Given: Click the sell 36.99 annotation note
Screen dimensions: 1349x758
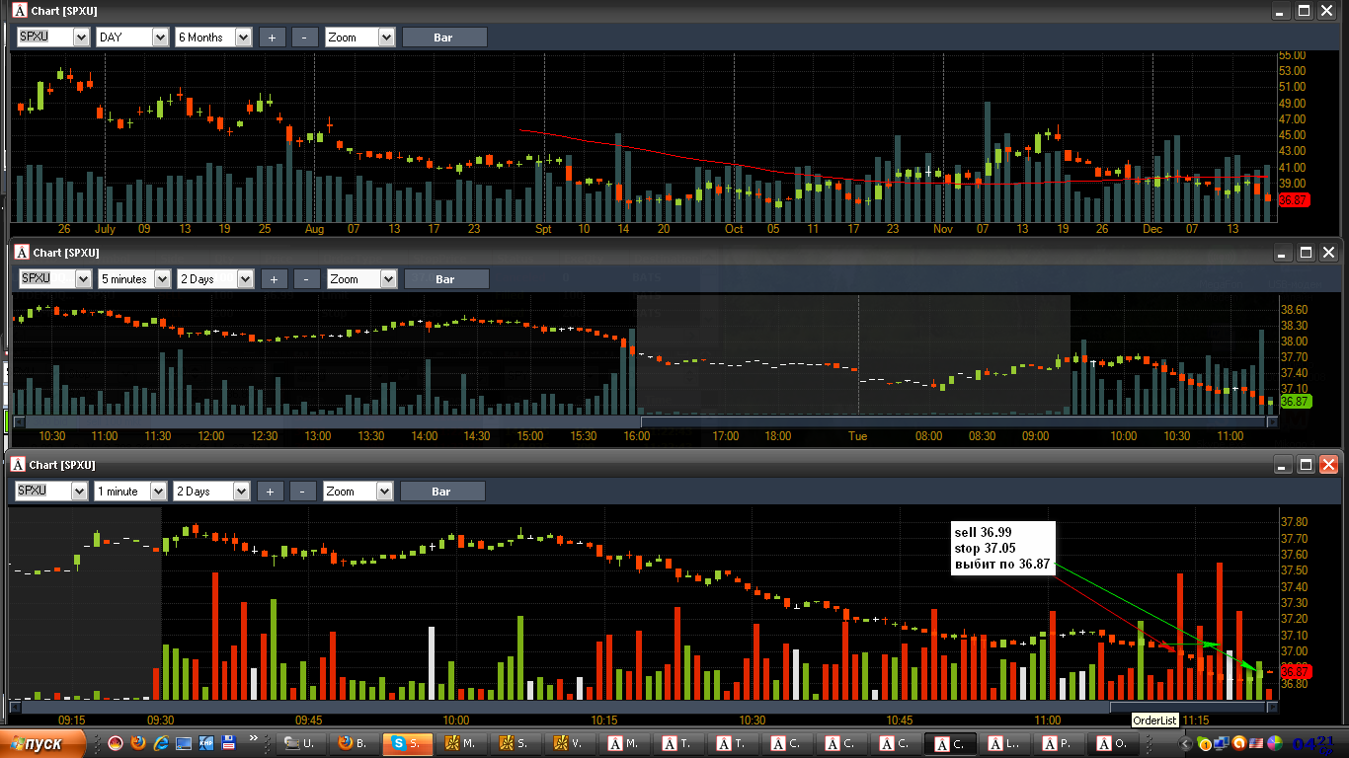Looking at the screenshot, I should pyautogui.click(x=1001, y=548).
